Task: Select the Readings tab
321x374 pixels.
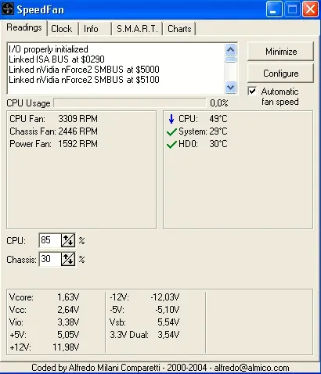Action: pyautogui.click(x=24, y=27)
